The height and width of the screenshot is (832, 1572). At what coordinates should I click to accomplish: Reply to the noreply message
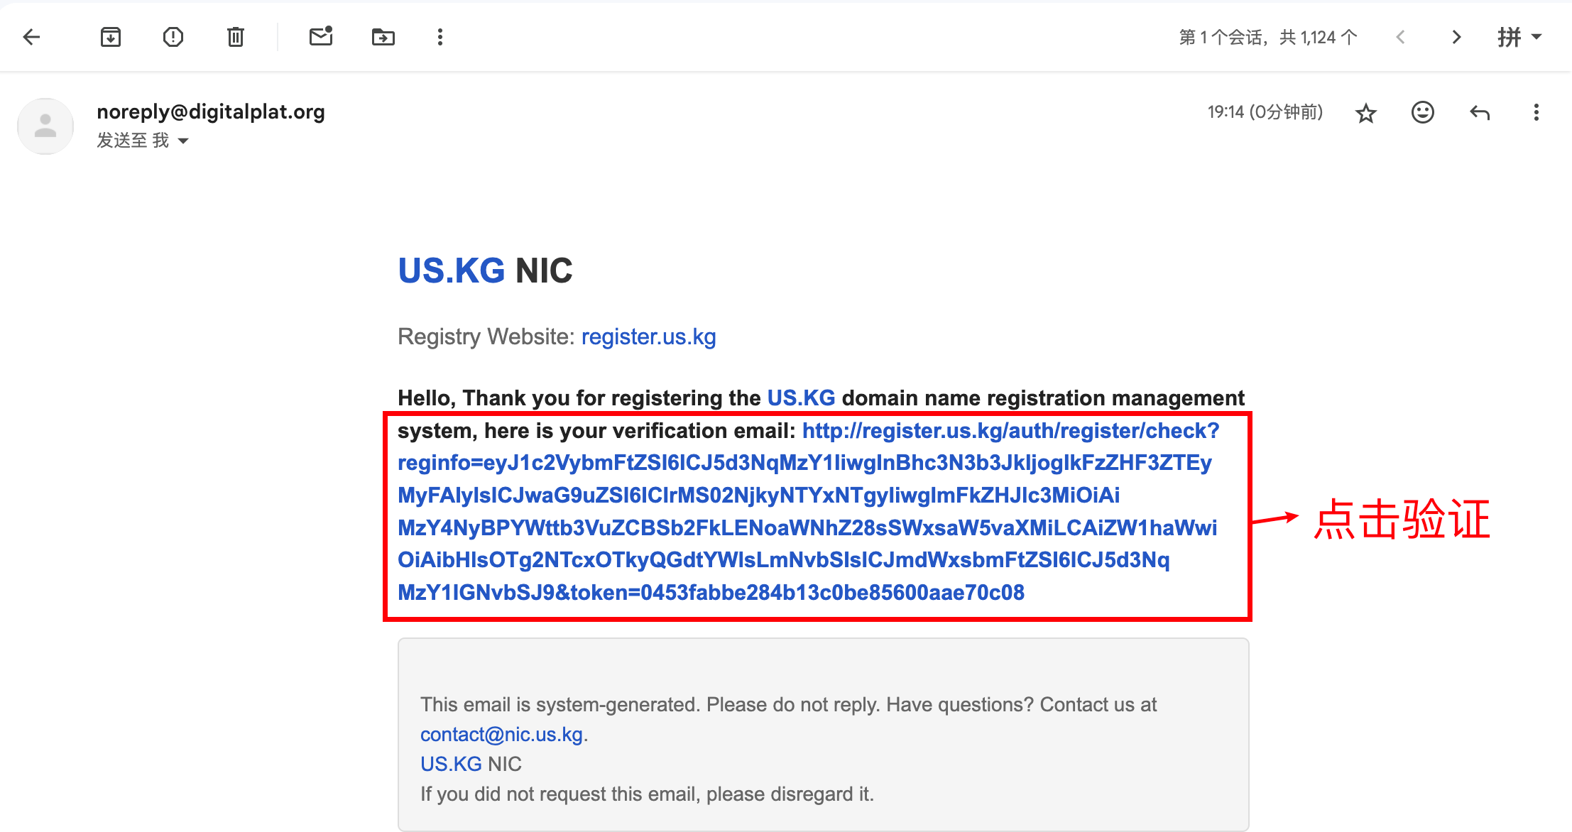tap(1480, 112)
